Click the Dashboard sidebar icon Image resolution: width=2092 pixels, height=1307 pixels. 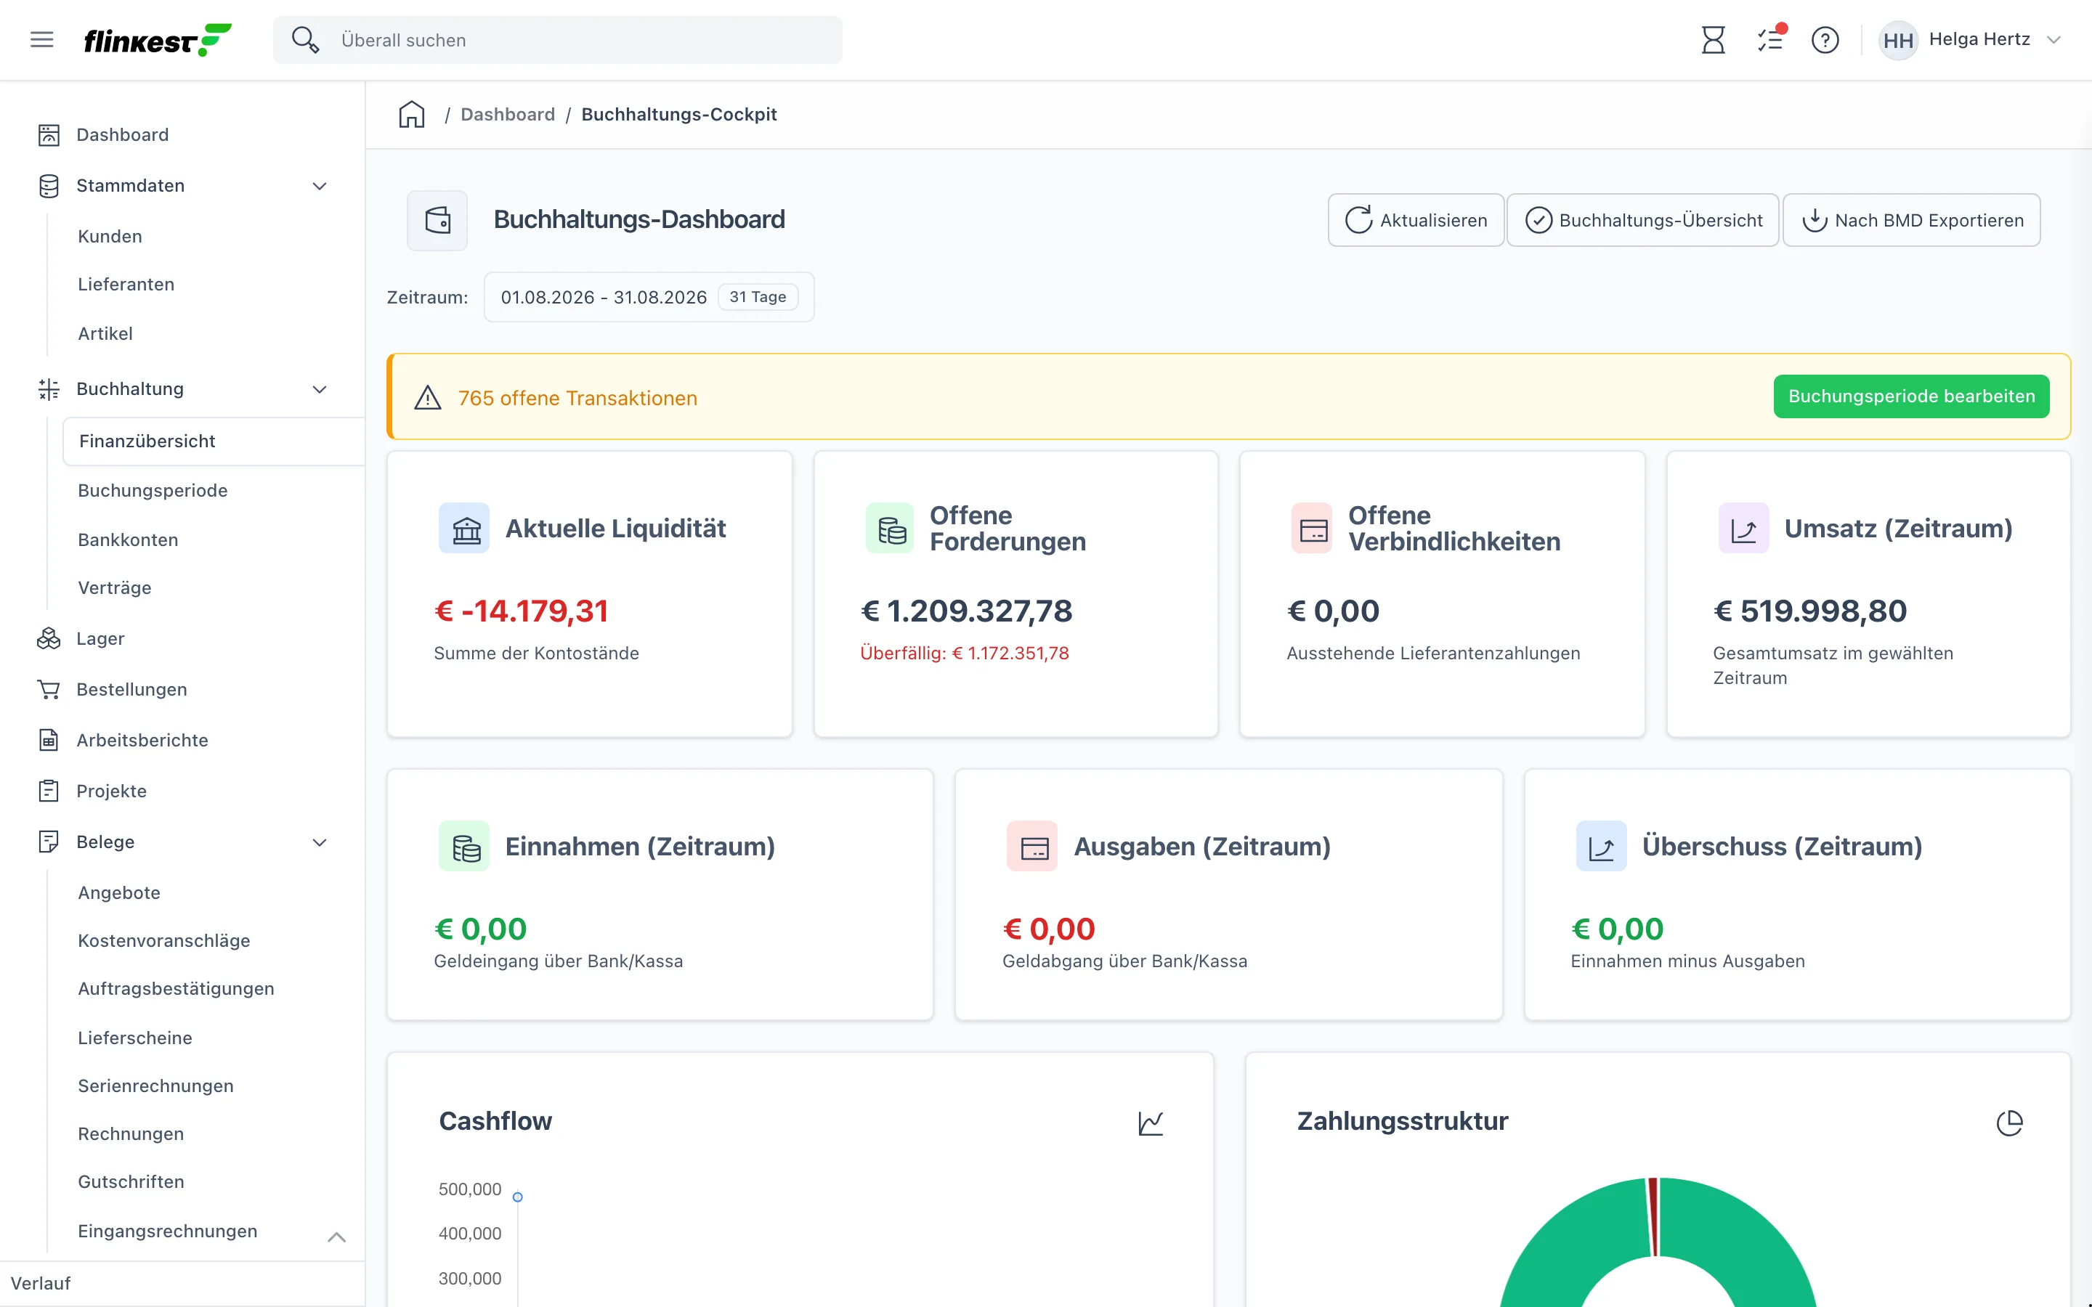(49, 135)
